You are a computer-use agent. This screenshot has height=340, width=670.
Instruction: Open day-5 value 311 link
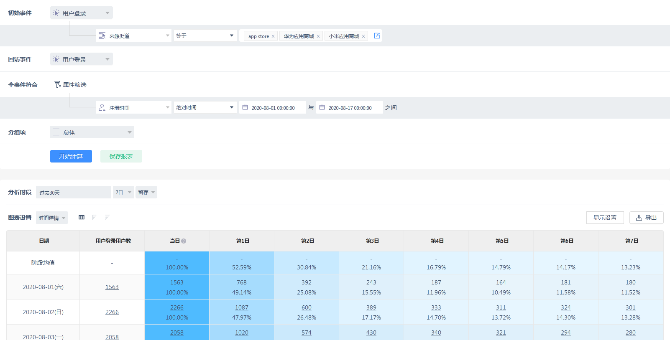click(501, 307)
